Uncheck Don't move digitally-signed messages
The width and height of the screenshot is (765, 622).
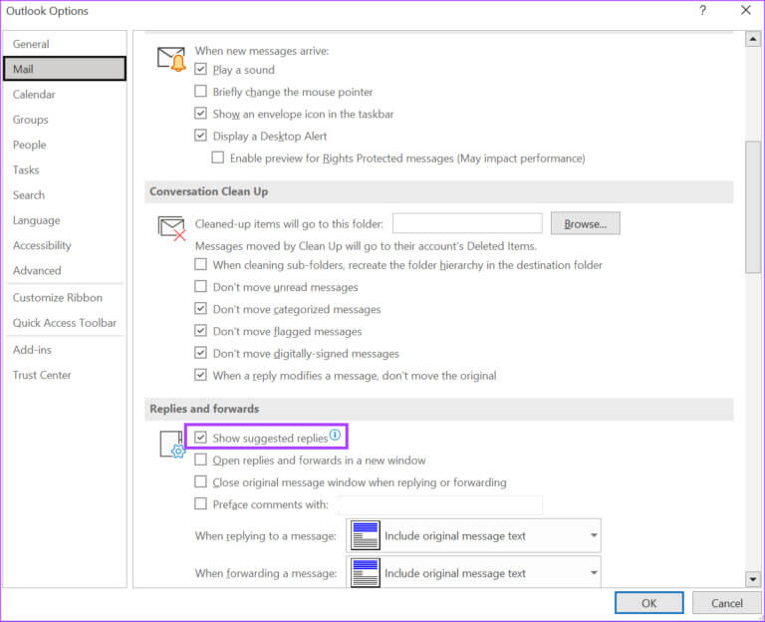[200, 353]
